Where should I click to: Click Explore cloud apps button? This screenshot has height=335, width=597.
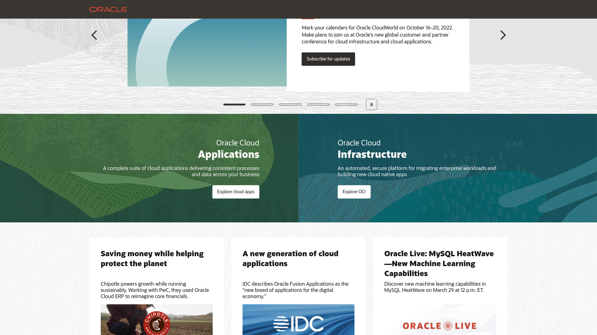tap(236, 192)
